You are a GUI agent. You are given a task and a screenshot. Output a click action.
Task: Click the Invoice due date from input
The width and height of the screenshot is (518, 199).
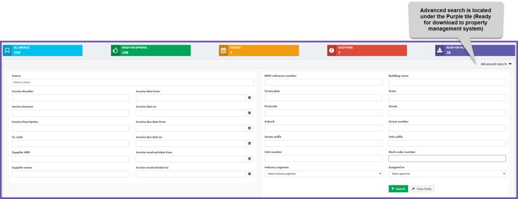pyautogui.click(x=191, y=128)
